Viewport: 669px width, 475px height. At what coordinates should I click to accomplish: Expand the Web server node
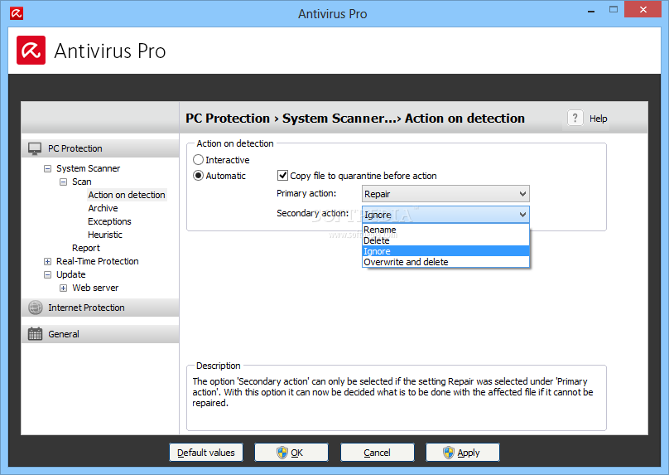tap(63, 288)
